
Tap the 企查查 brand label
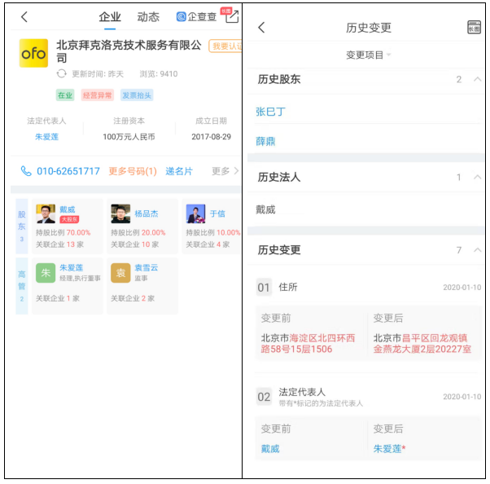[196, 16]
